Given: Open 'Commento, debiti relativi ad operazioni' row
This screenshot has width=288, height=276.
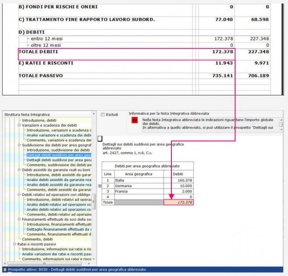Looking at the screenshot, I should click(59, 215).
